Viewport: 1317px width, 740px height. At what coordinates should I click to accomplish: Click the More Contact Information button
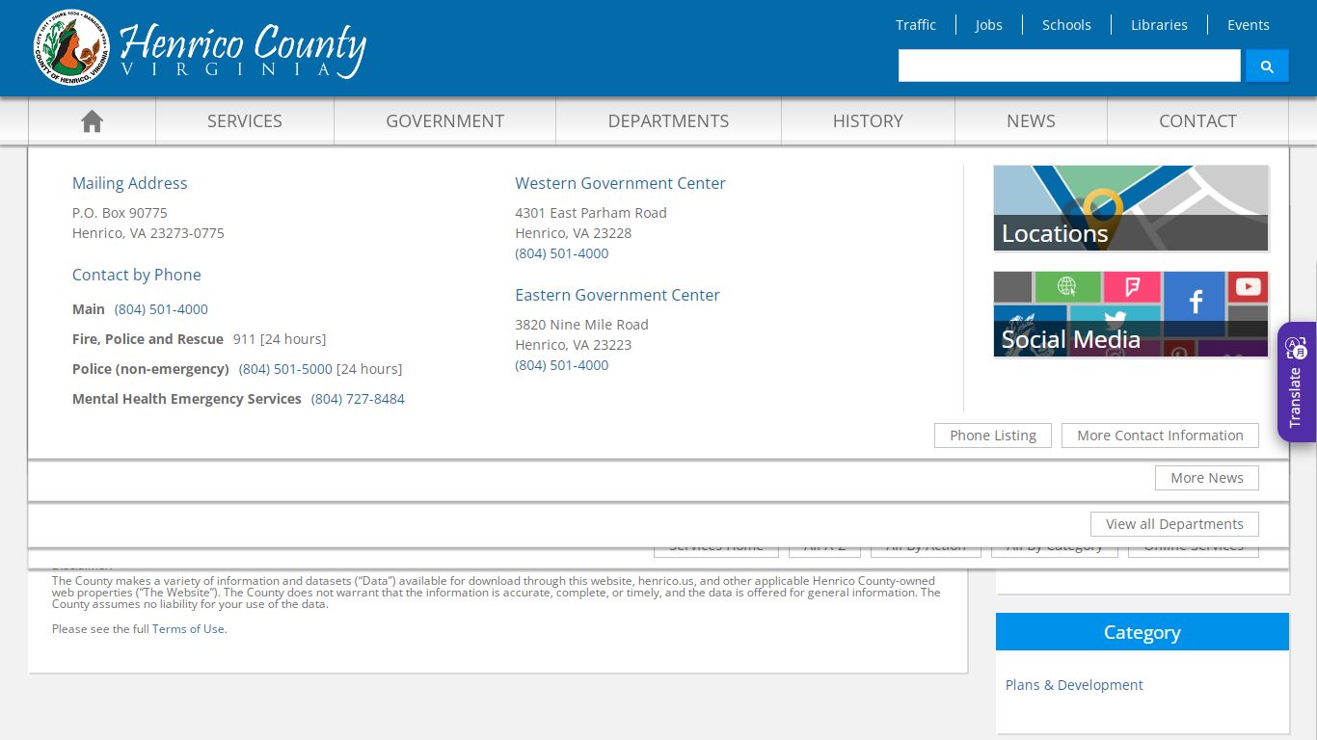pyautogui.click(x=1160, y=436)
